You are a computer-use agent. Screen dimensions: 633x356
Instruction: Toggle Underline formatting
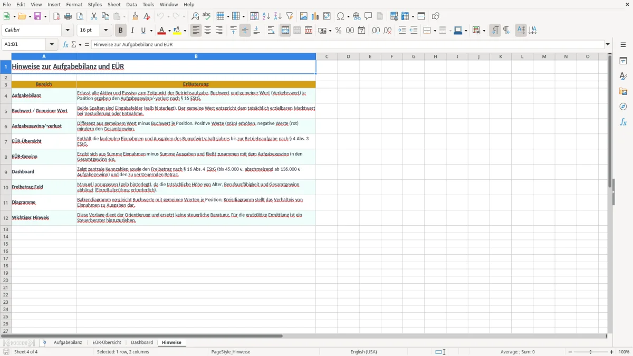click(x=143, y=31)
